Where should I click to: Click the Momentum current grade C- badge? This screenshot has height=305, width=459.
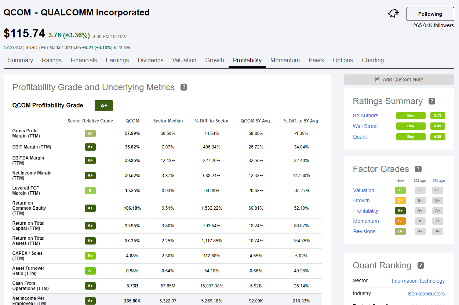tap(400, 221)
